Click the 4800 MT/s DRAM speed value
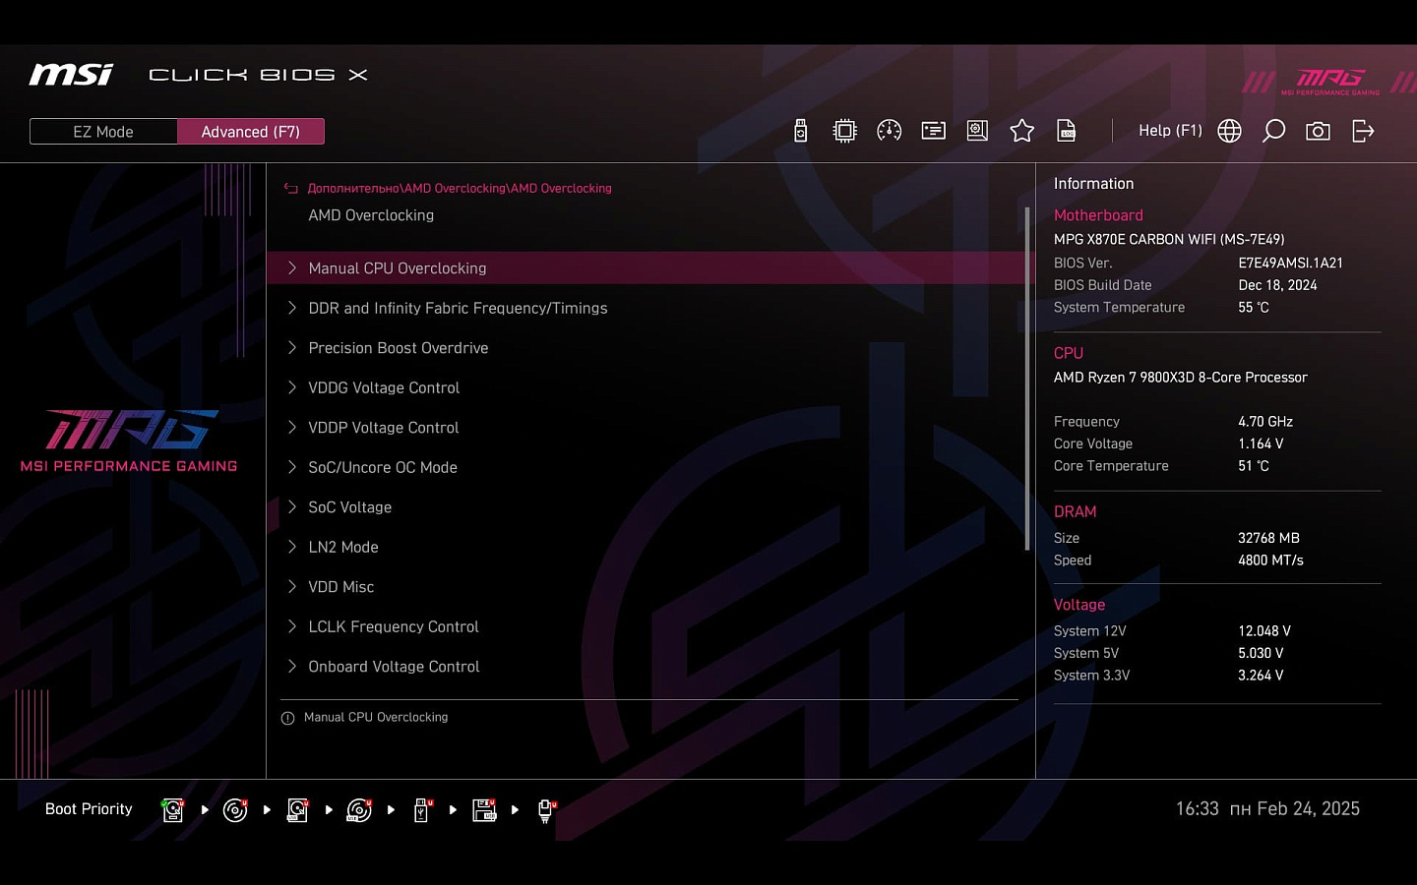The image size is (1417, 885). coord(1270,560)
